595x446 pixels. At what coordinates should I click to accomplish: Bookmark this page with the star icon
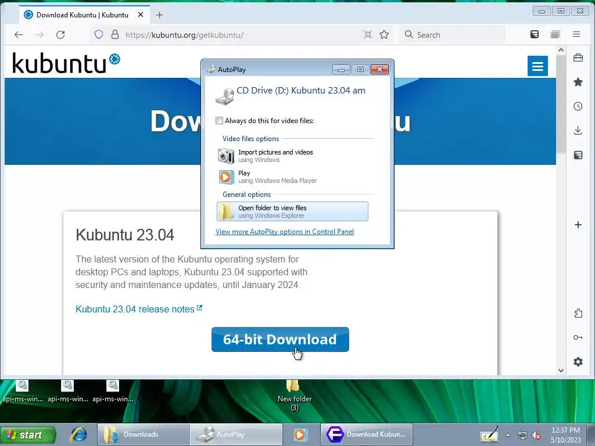(384, 34)
